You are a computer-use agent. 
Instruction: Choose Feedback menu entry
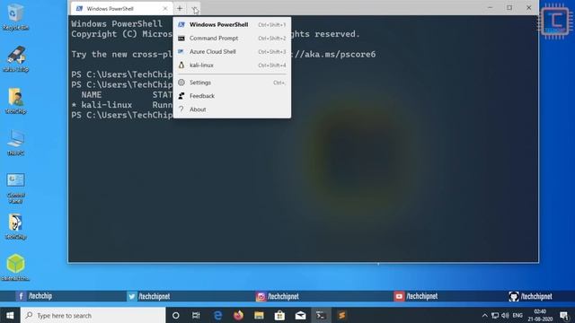pos(232,96)
